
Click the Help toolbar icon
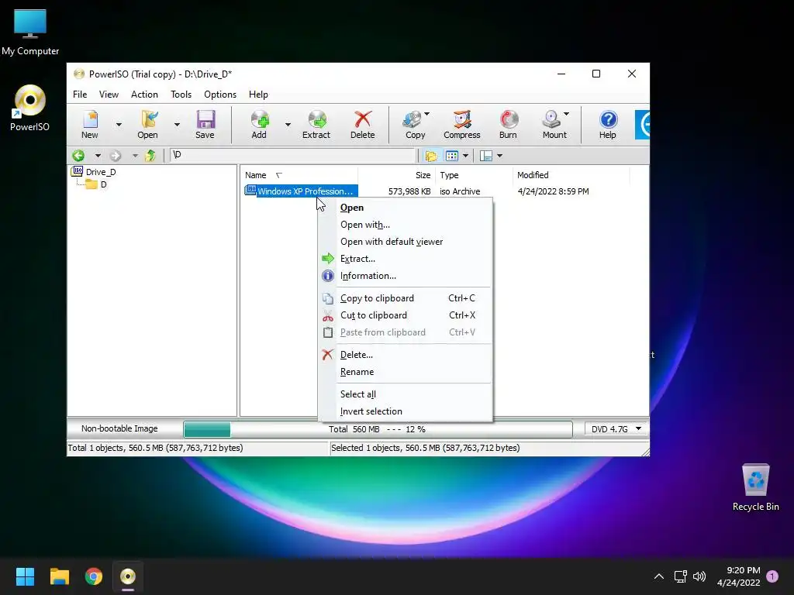(x=608, y=125)
